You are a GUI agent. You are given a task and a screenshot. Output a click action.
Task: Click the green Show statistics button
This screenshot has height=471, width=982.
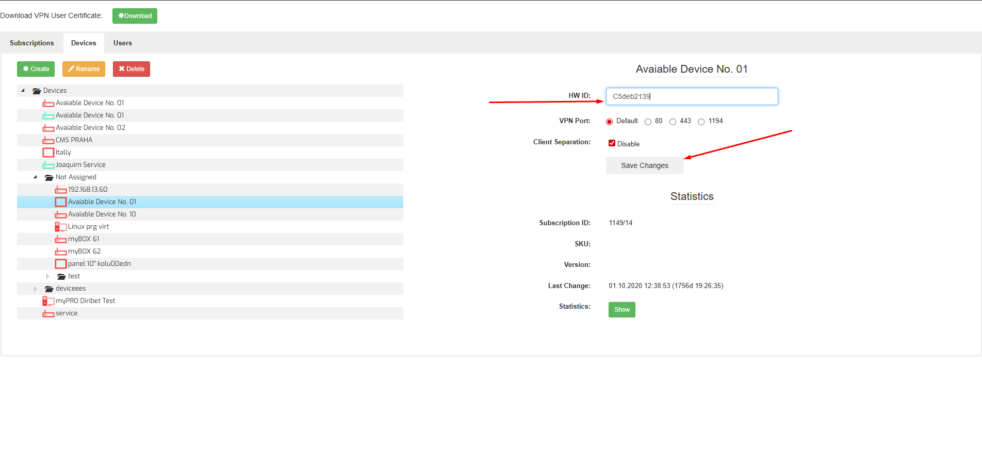coord(621,310)
